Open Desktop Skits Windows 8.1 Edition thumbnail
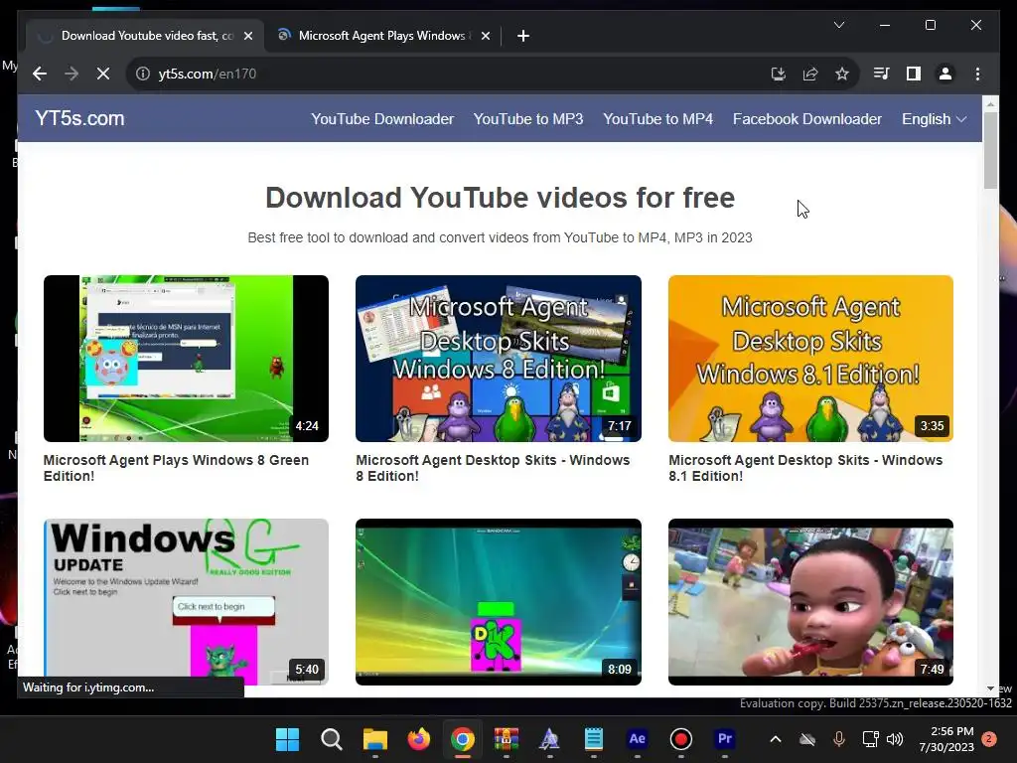The image size is (1017, 763). 810,358
